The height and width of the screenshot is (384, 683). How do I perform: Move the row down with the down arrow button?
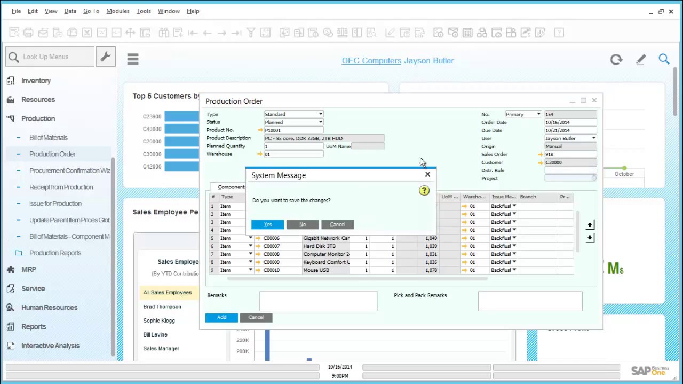(590, 238)
